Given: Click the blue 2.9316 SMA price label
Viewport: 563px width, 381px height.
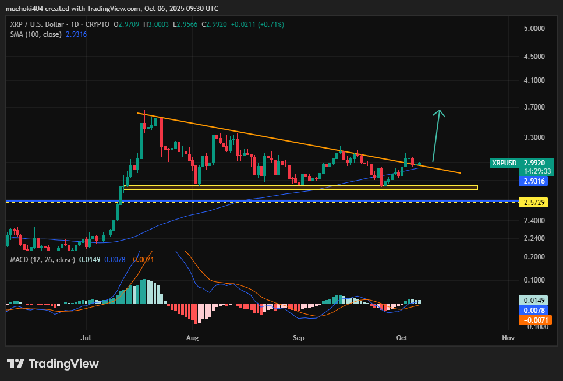Looking at the screenshot, I should point(533,181).
